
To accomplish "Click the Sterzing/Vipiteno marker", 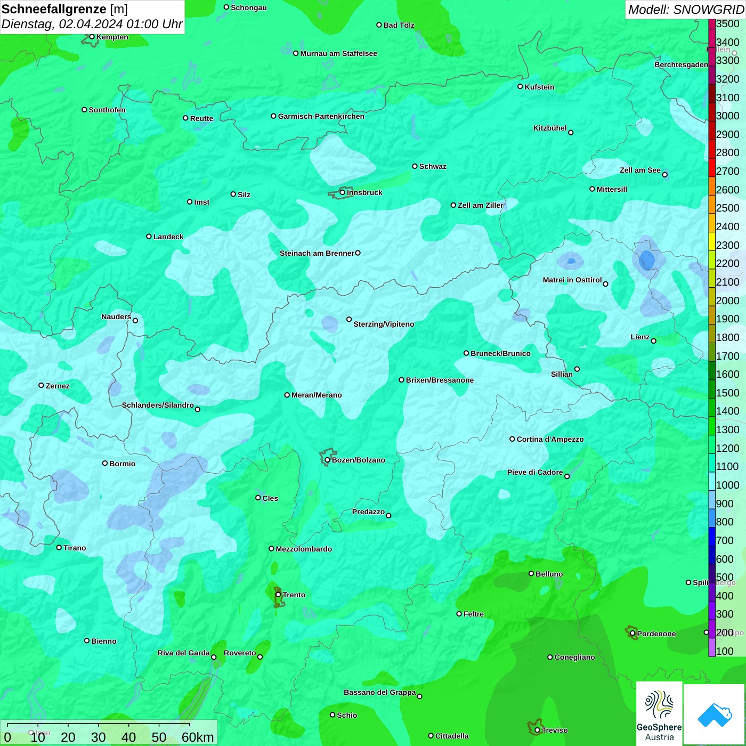I will pos(349,319).
